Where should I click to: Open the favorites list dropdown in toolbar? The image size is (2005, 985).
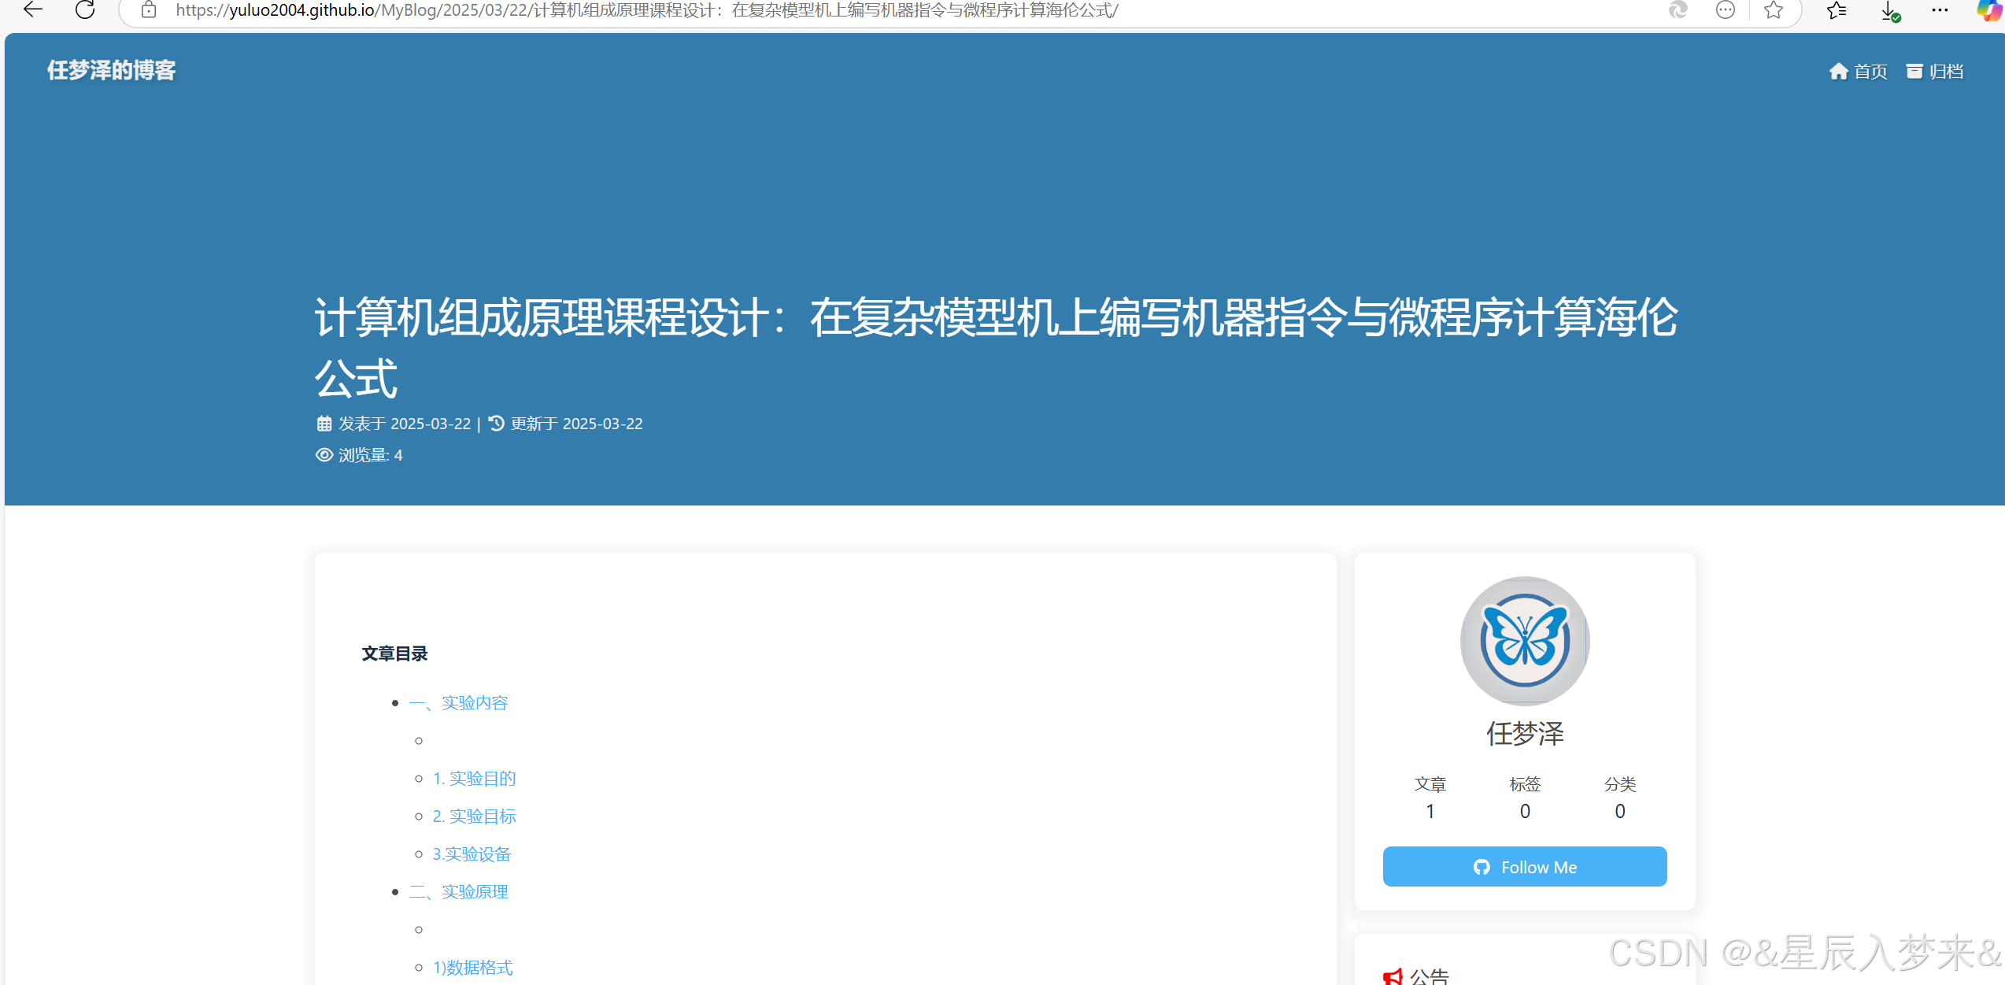[x=1837, y=11]
